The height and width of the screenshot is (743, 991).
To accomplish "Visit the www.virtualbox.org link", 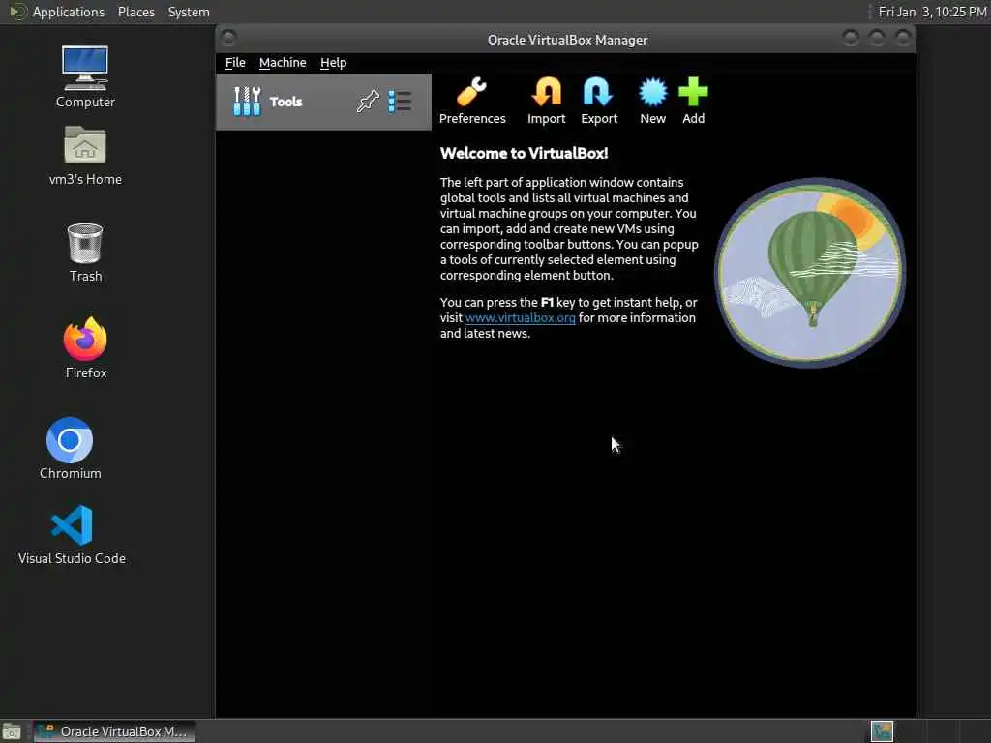I will pos(520,317).
